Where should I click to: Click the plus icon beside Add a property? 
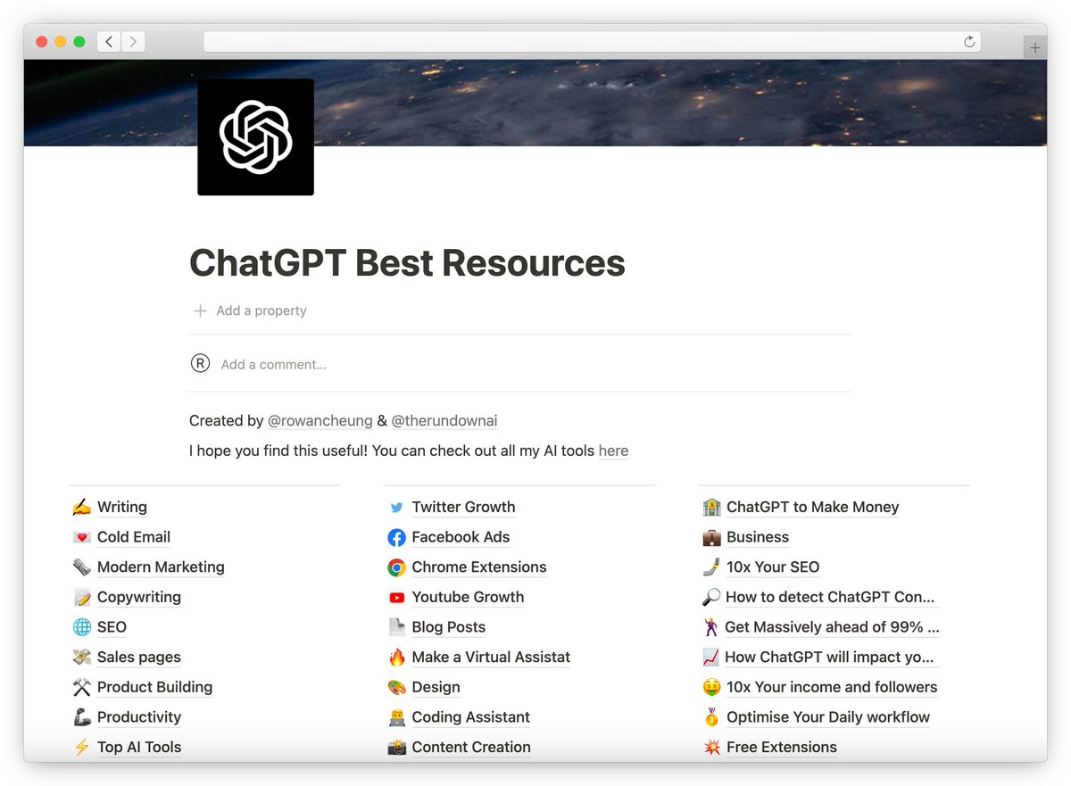(200, 310)
